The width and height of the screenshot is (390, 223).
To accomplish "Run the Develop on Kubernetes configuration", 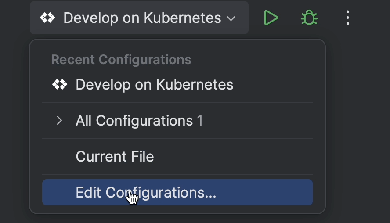I will pos(271,18).
